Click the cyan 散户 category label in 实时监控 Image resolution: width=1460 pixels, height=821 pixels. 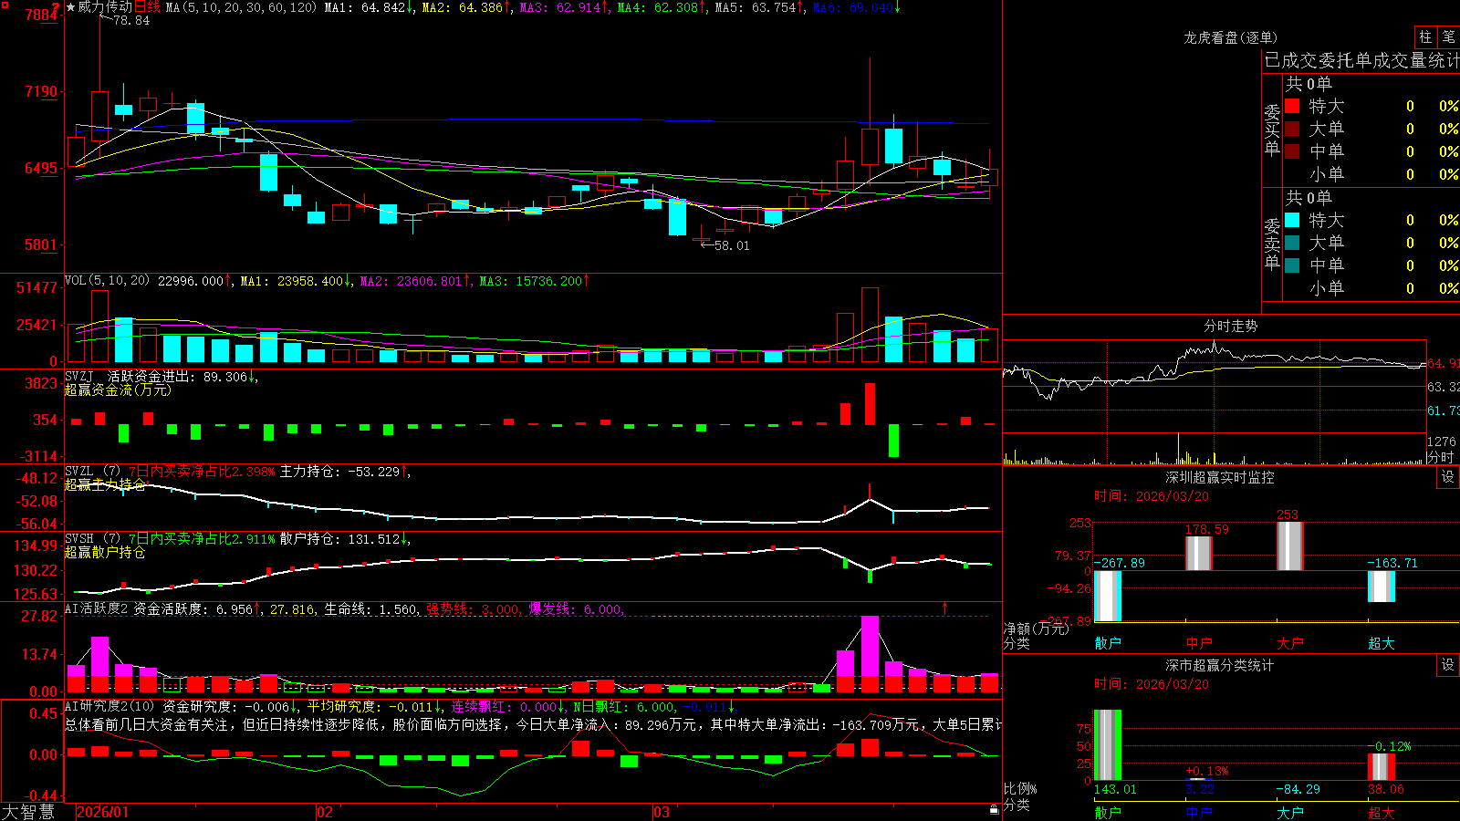(x=1108, y=643)
